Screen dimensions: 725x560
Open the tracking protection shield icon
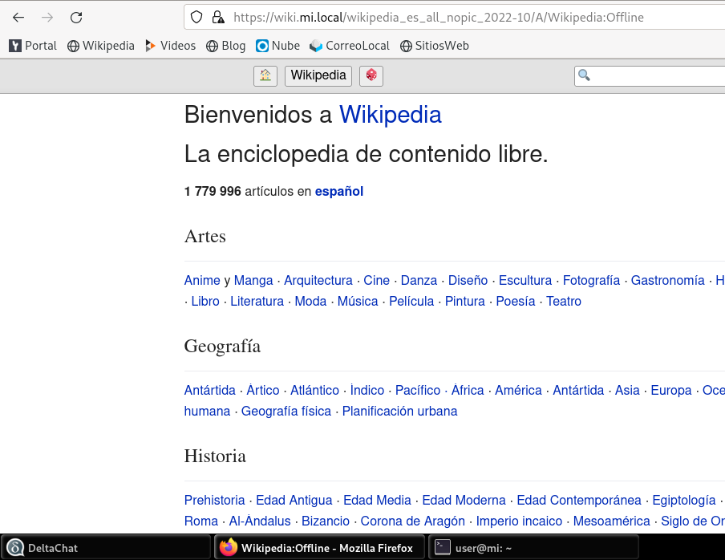point(196,18)
